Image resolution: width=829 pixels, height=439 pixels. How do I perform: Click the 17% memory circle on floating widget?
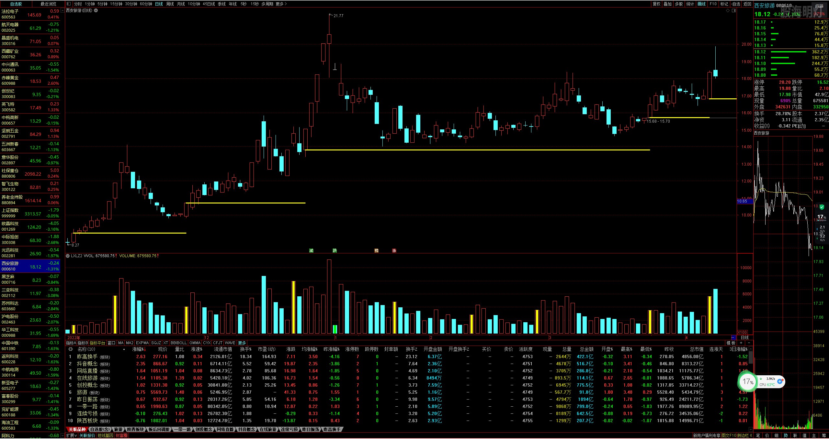click(x=748, y=382)
